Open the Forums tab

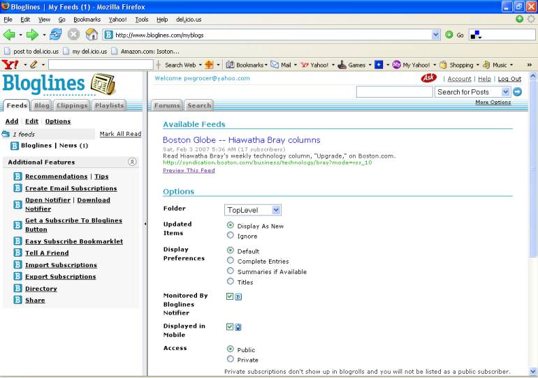(x=167, y=105)
